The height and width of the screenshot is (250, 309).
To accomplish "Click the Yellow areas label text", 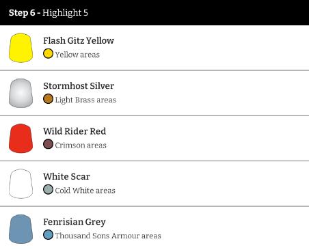I will [77, 55].
